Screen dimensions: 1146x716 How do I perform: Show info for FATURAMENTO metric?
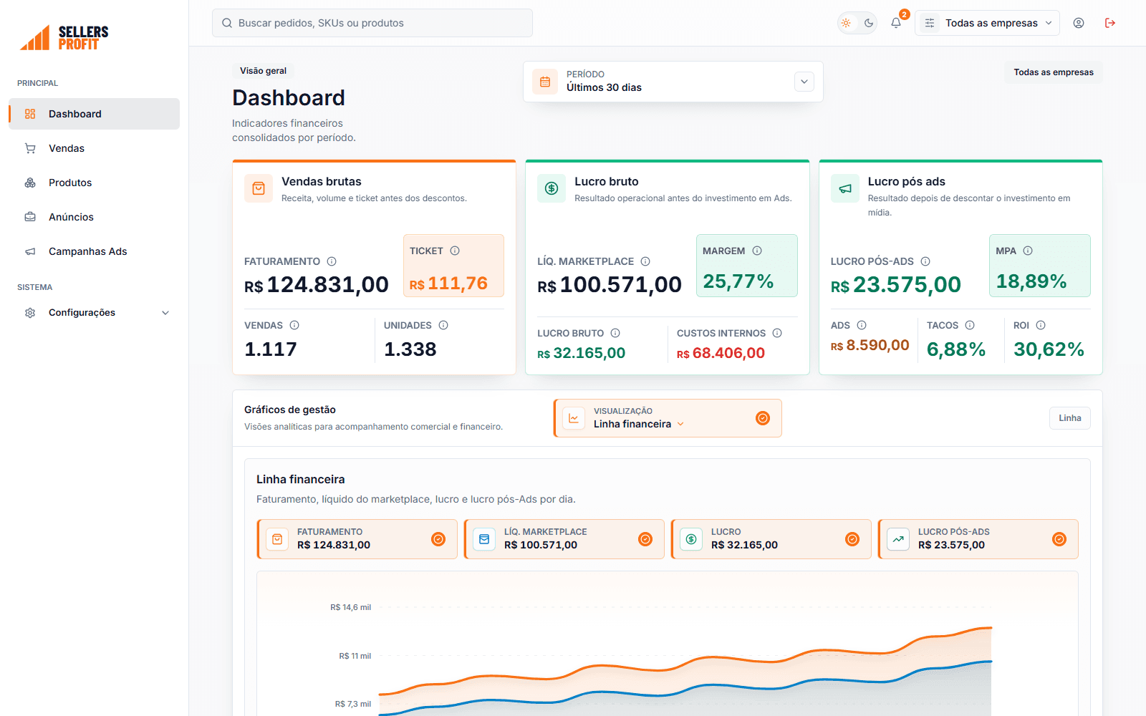pos(332,261)
